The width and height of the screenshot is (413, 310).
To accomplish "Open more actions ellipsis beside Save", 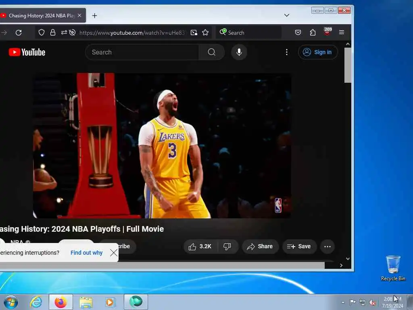I will pyautogui.click(x=327, y=247).
